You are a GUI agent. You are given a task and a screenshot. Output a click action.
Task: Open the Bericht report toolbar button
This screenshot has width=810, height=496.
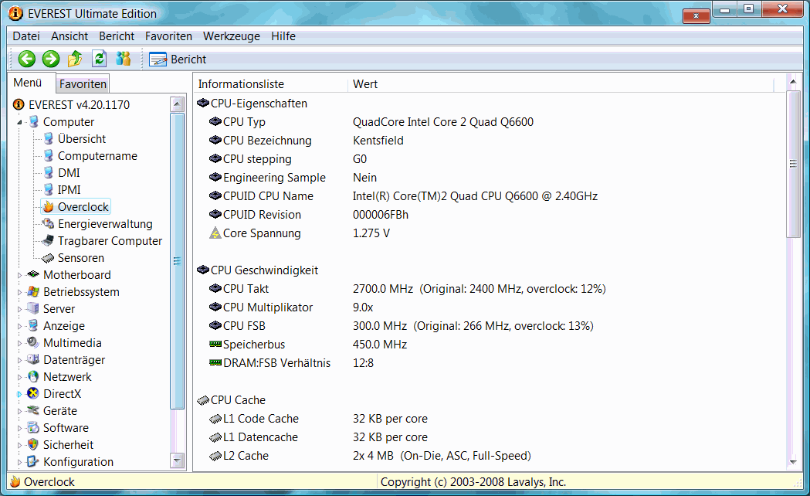click(x=178, y=59)
